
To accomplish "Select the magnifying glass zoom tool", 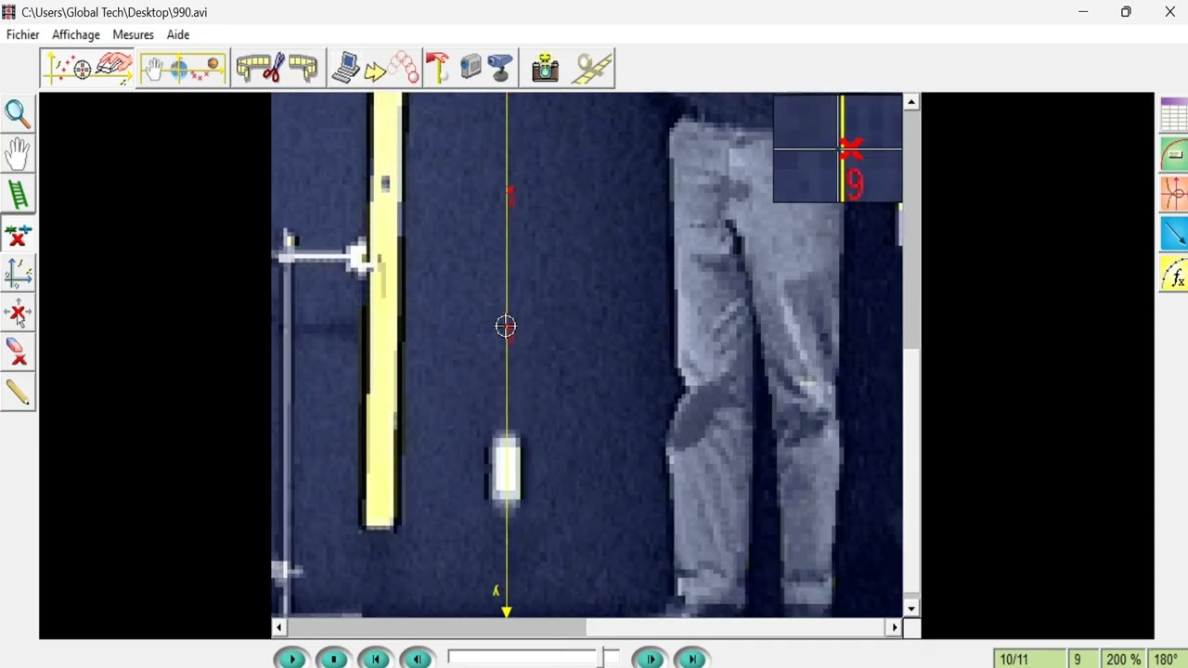I will (18, 114).
